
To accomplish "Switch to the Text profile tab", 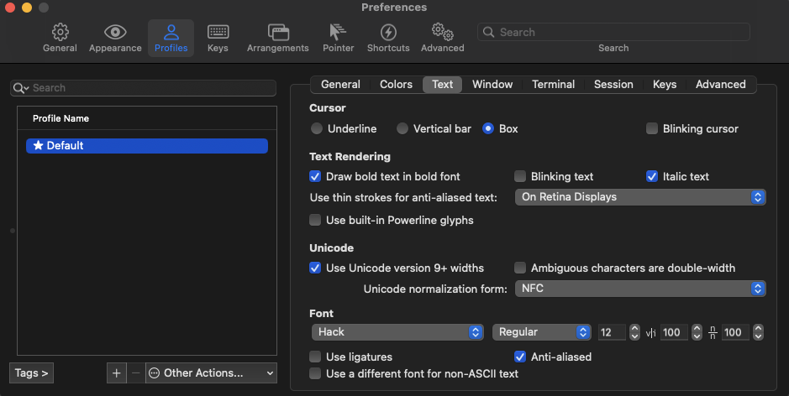I will click(x=442, y=85).
